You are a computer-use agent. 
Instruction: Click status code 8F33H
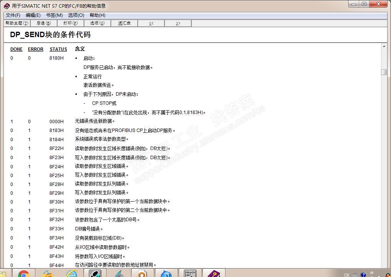tap(56, 228)
